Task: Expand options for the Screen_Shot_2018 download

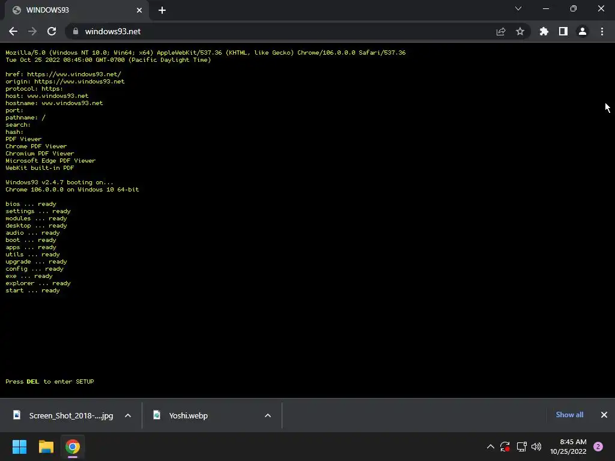Action: (x=128, y=415)
